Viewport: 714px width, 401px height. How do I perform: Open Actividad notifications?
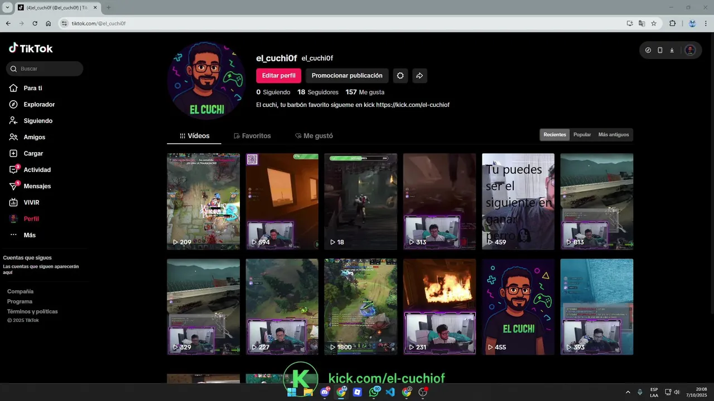click(x=37, y=170)
